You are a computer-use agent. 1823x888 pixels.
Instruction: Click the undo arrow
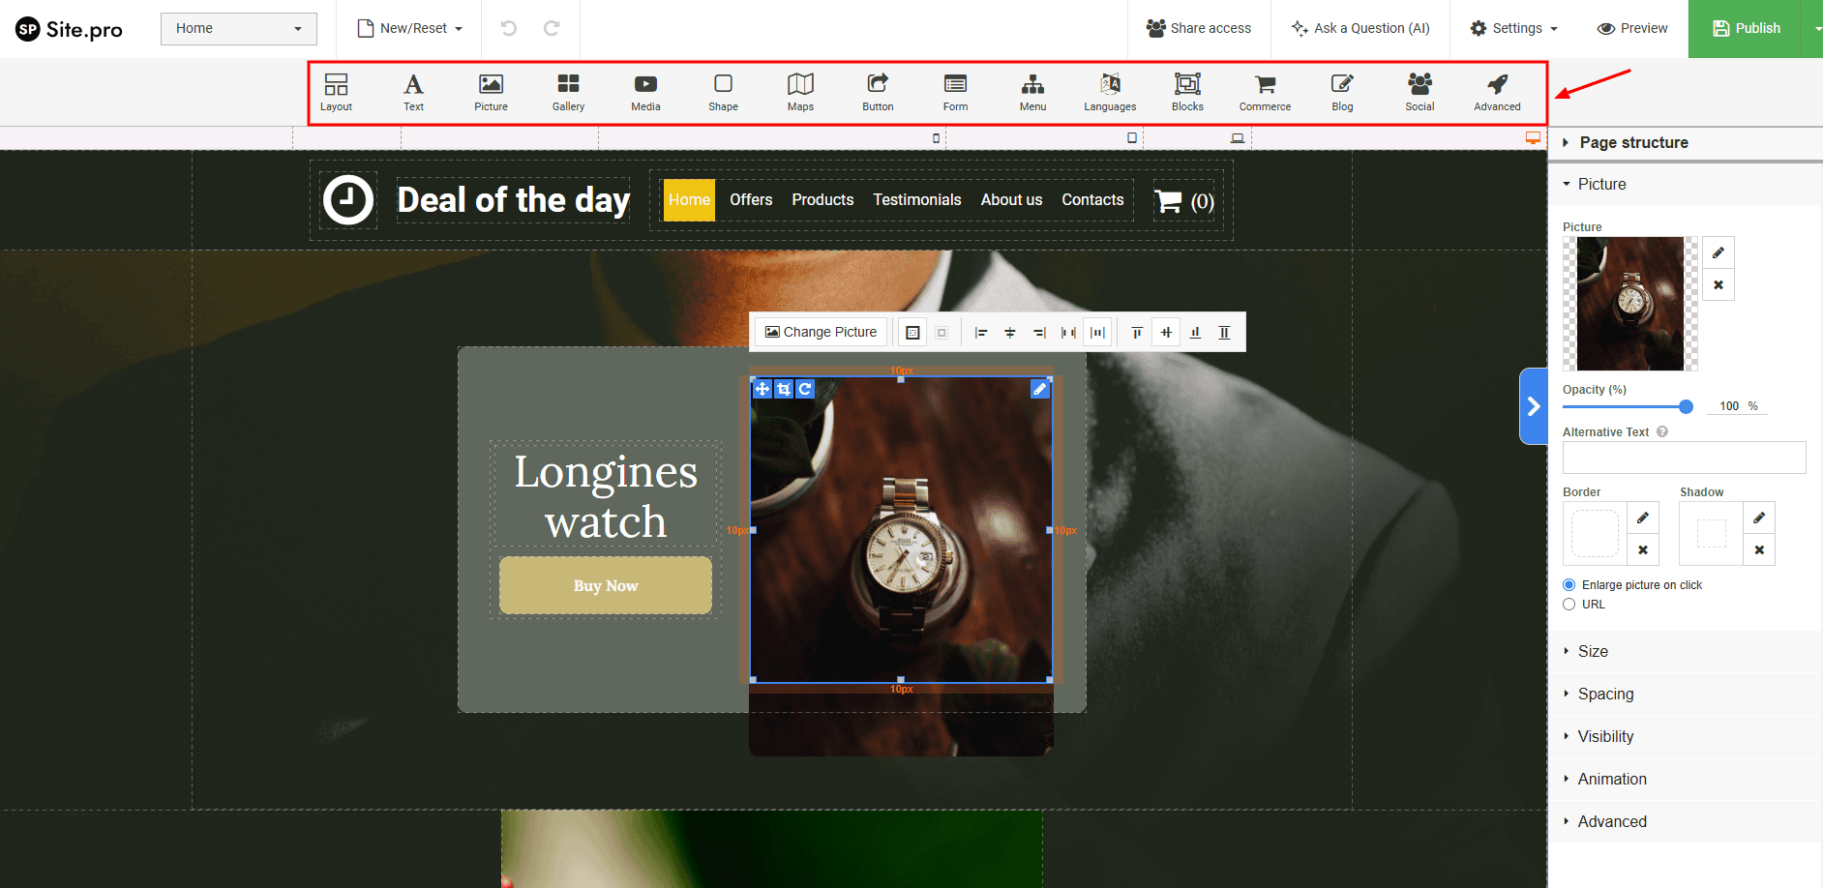(508, 28)
